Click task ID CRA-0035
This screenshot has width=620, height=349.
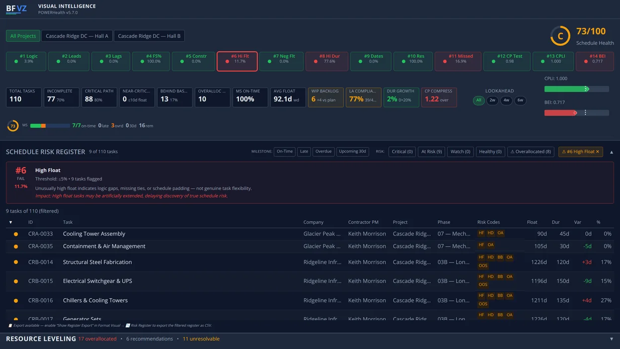coord(41,246)
